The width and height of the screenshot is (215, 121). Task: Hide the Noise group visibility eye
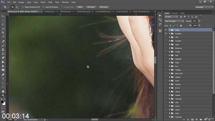166,30
